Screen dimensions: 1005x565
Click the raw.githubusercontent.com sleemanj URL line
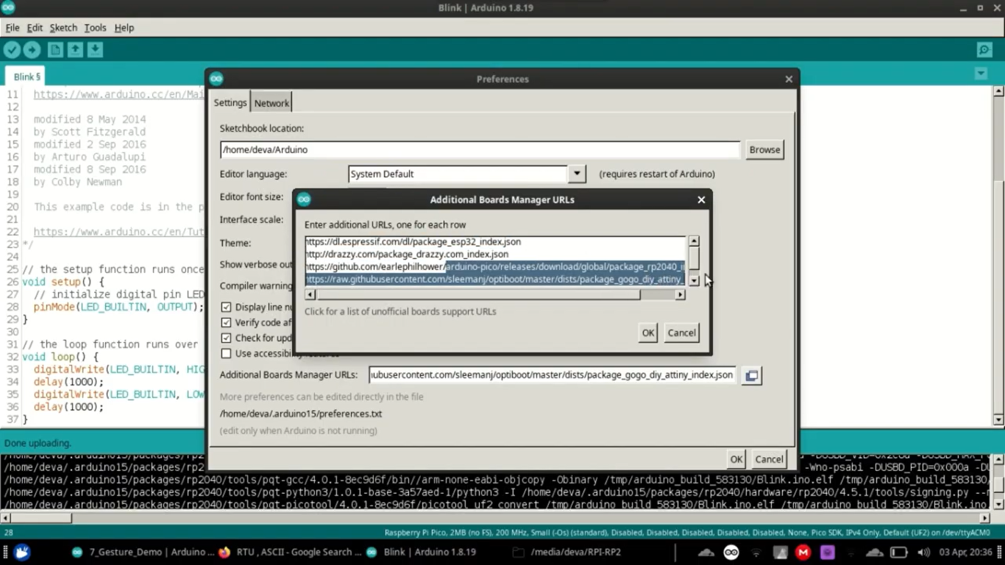(495, 279)
